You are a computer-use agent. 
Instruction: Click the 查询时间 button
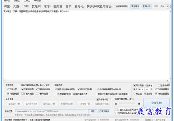(x=146, y=6)
